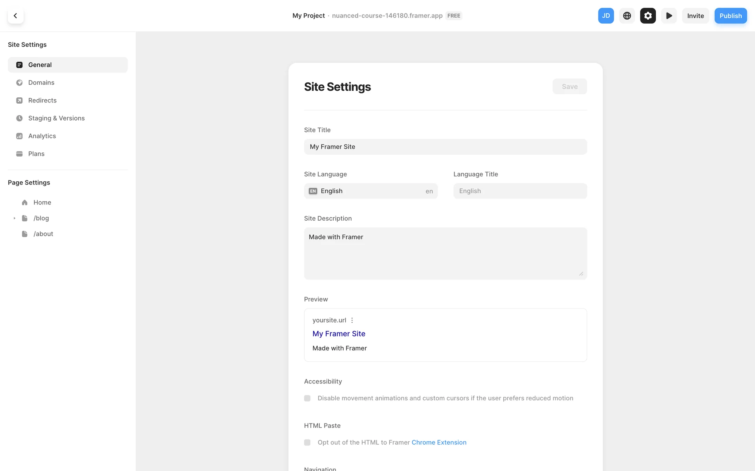Click three-dot menu beside yoursite.url
The width and height of the screenshot is (755, 471).
pos(352,320)
